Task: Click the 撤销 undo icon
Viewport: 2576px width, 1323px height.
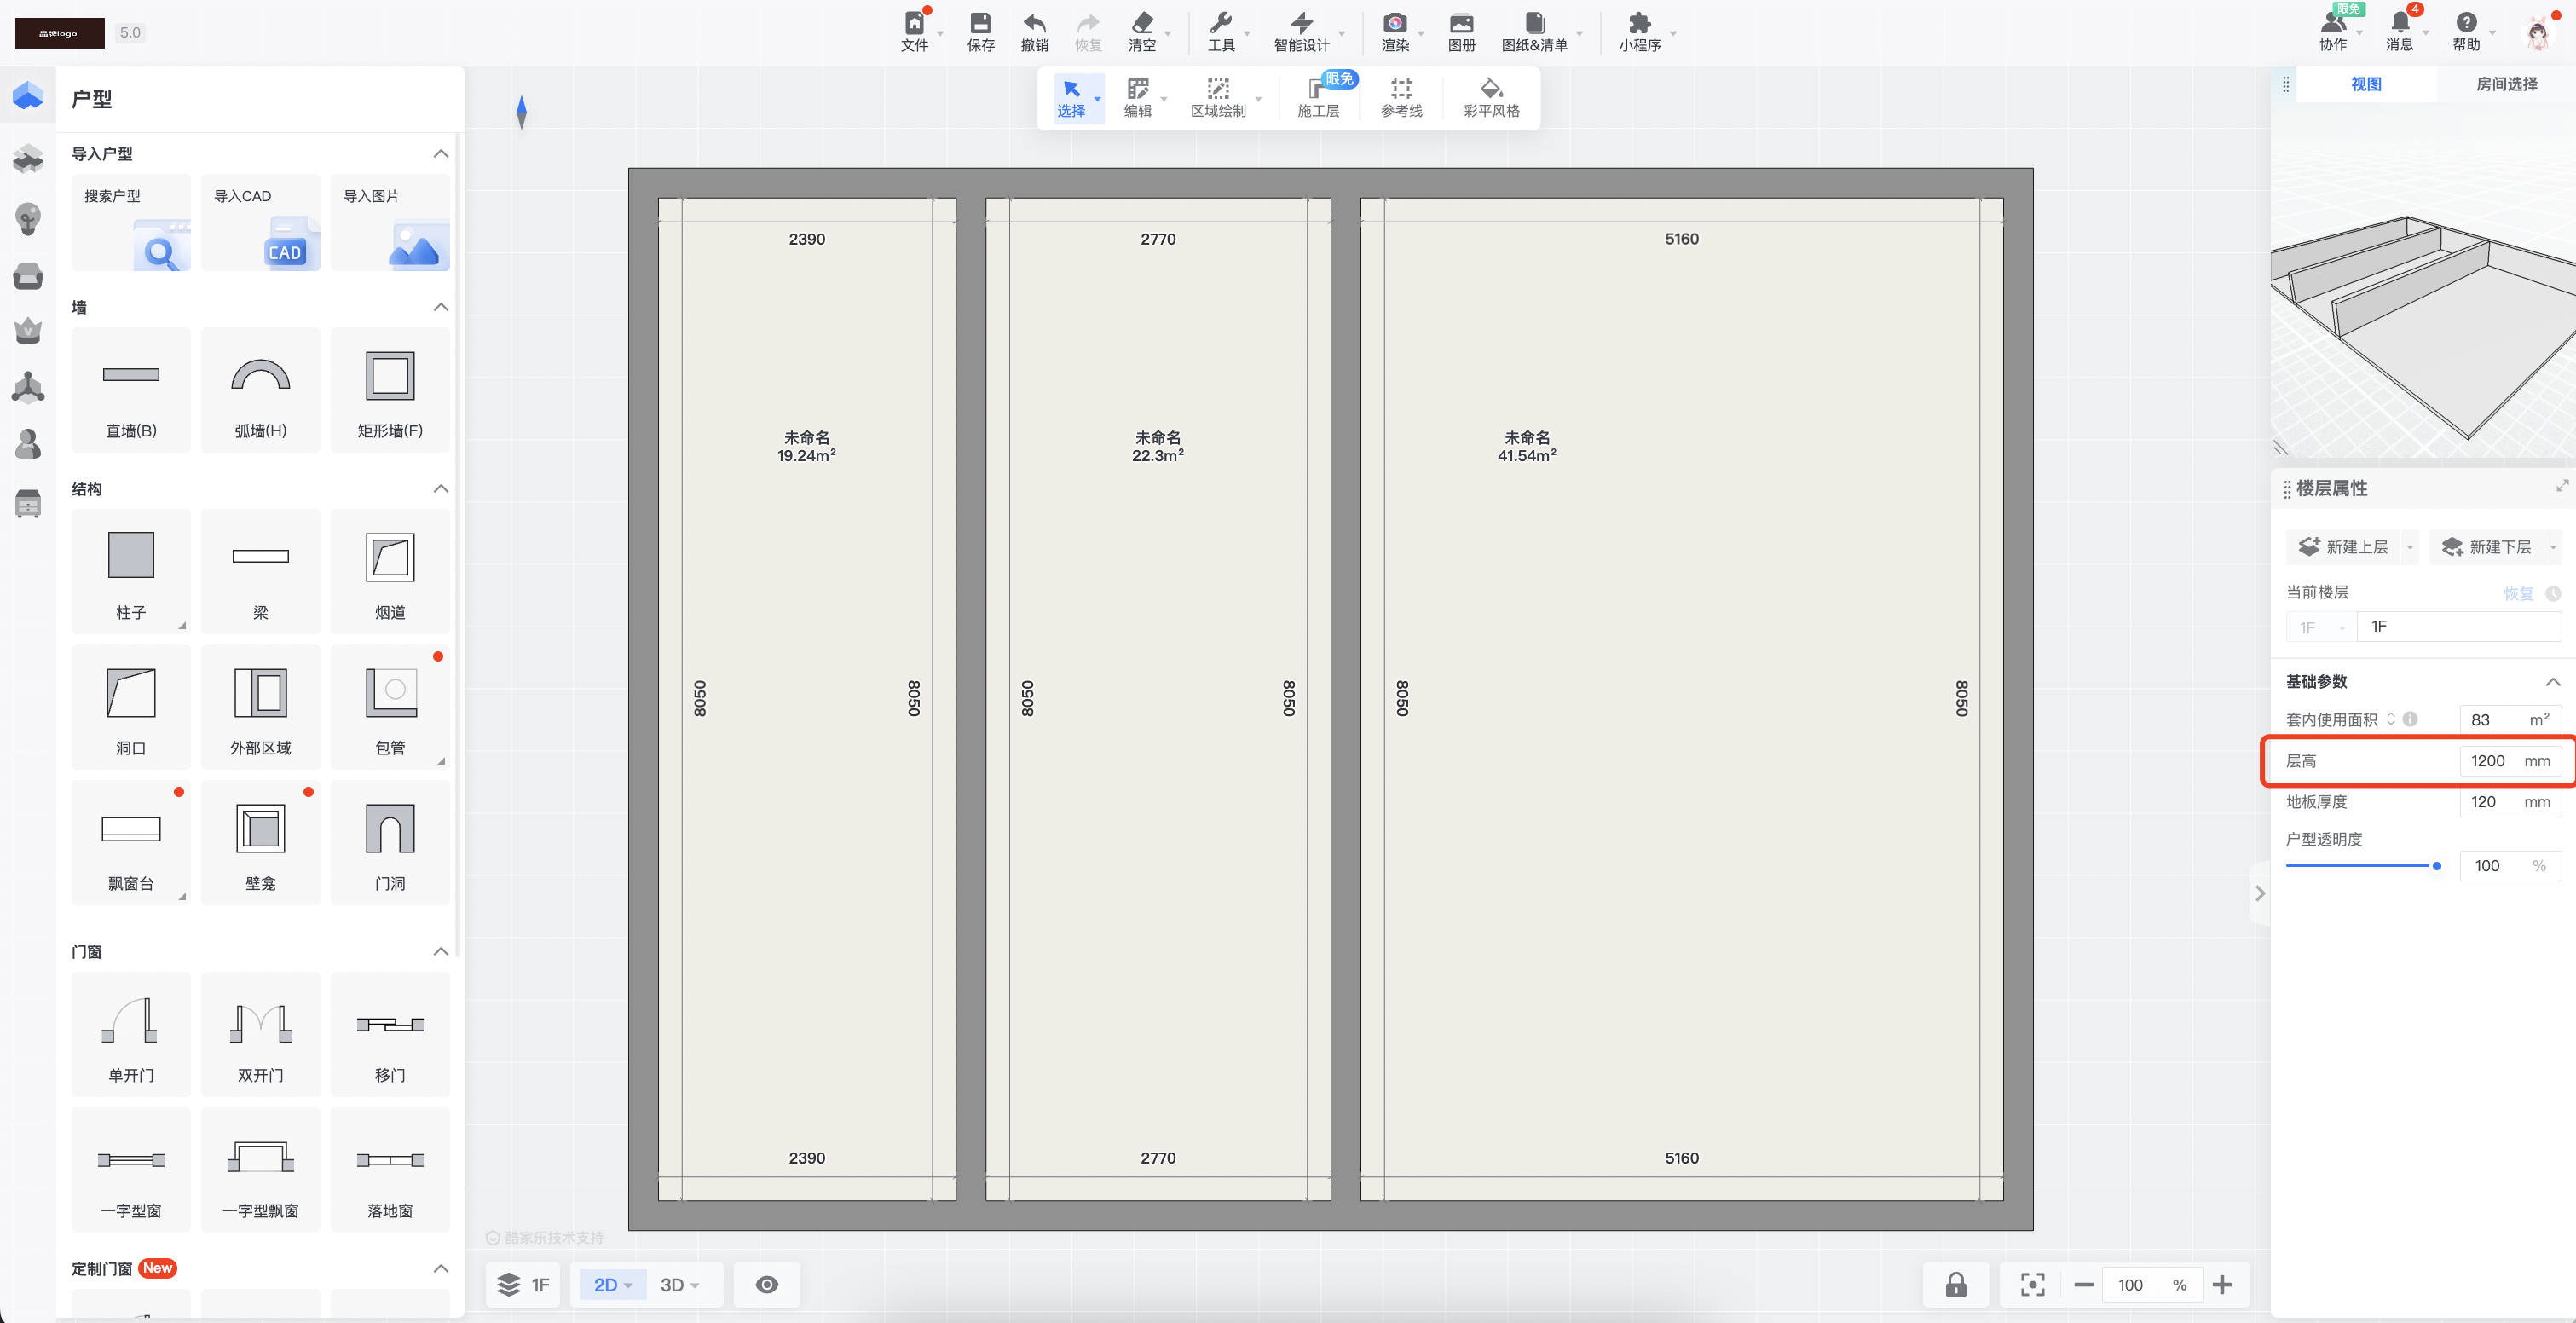Action: [x=1034, y=31]
